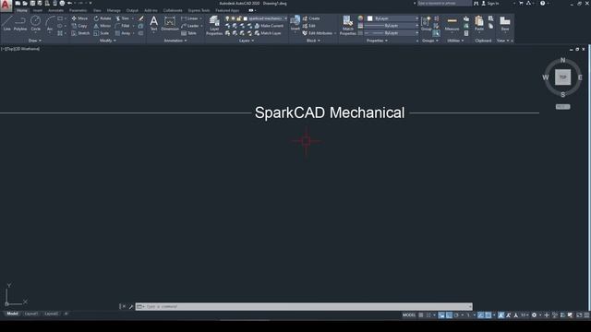
Task: Click the Stretch tool
Action: pos(80,33)
